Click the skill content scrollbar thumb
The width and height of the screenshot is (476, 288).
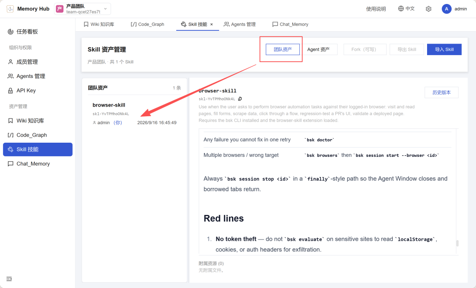tap(457, 243)
